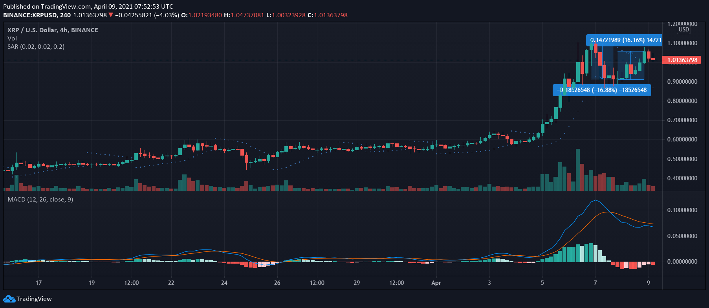Screen dimensions: 709x308
Task: Click the date label 19 on time axis
Action: click(x=92, y=283)
